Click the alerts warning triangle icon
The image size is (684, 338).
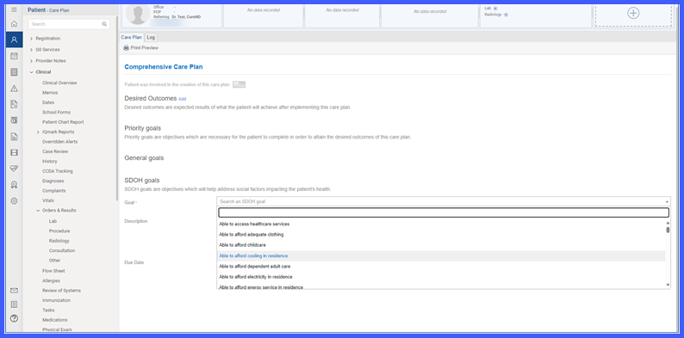pos(14,89)
